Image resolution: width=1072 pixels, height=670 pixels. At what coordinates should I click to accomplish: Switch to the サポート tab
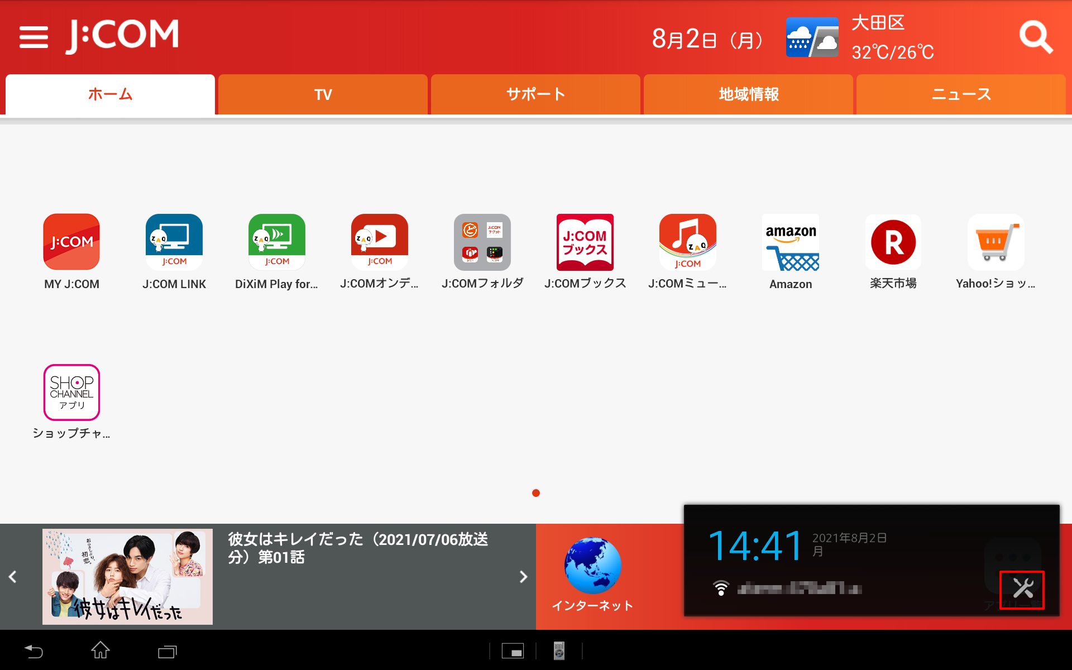535,94
